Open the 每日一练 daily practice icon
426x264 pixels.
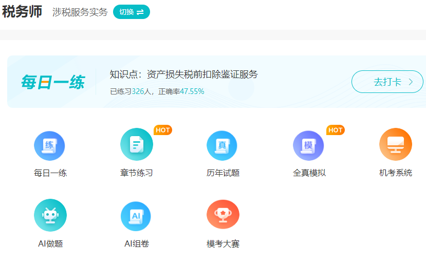(50, 145)
